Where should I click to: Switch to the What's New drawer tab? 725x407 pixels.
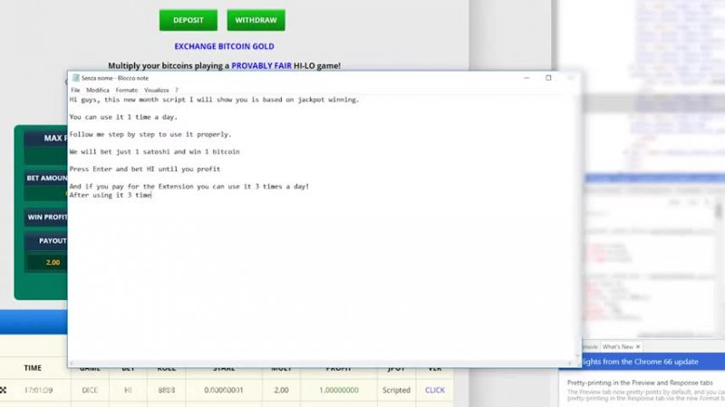[x=617, y=347]
